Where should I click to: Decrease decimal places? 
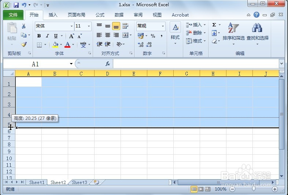point(149,44)
